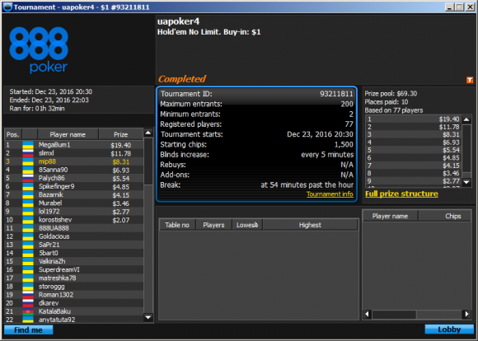The width and height of the screenshot is (478, 341).
Task: Click the flag icon beside slimxl
Action: point(28,153)
